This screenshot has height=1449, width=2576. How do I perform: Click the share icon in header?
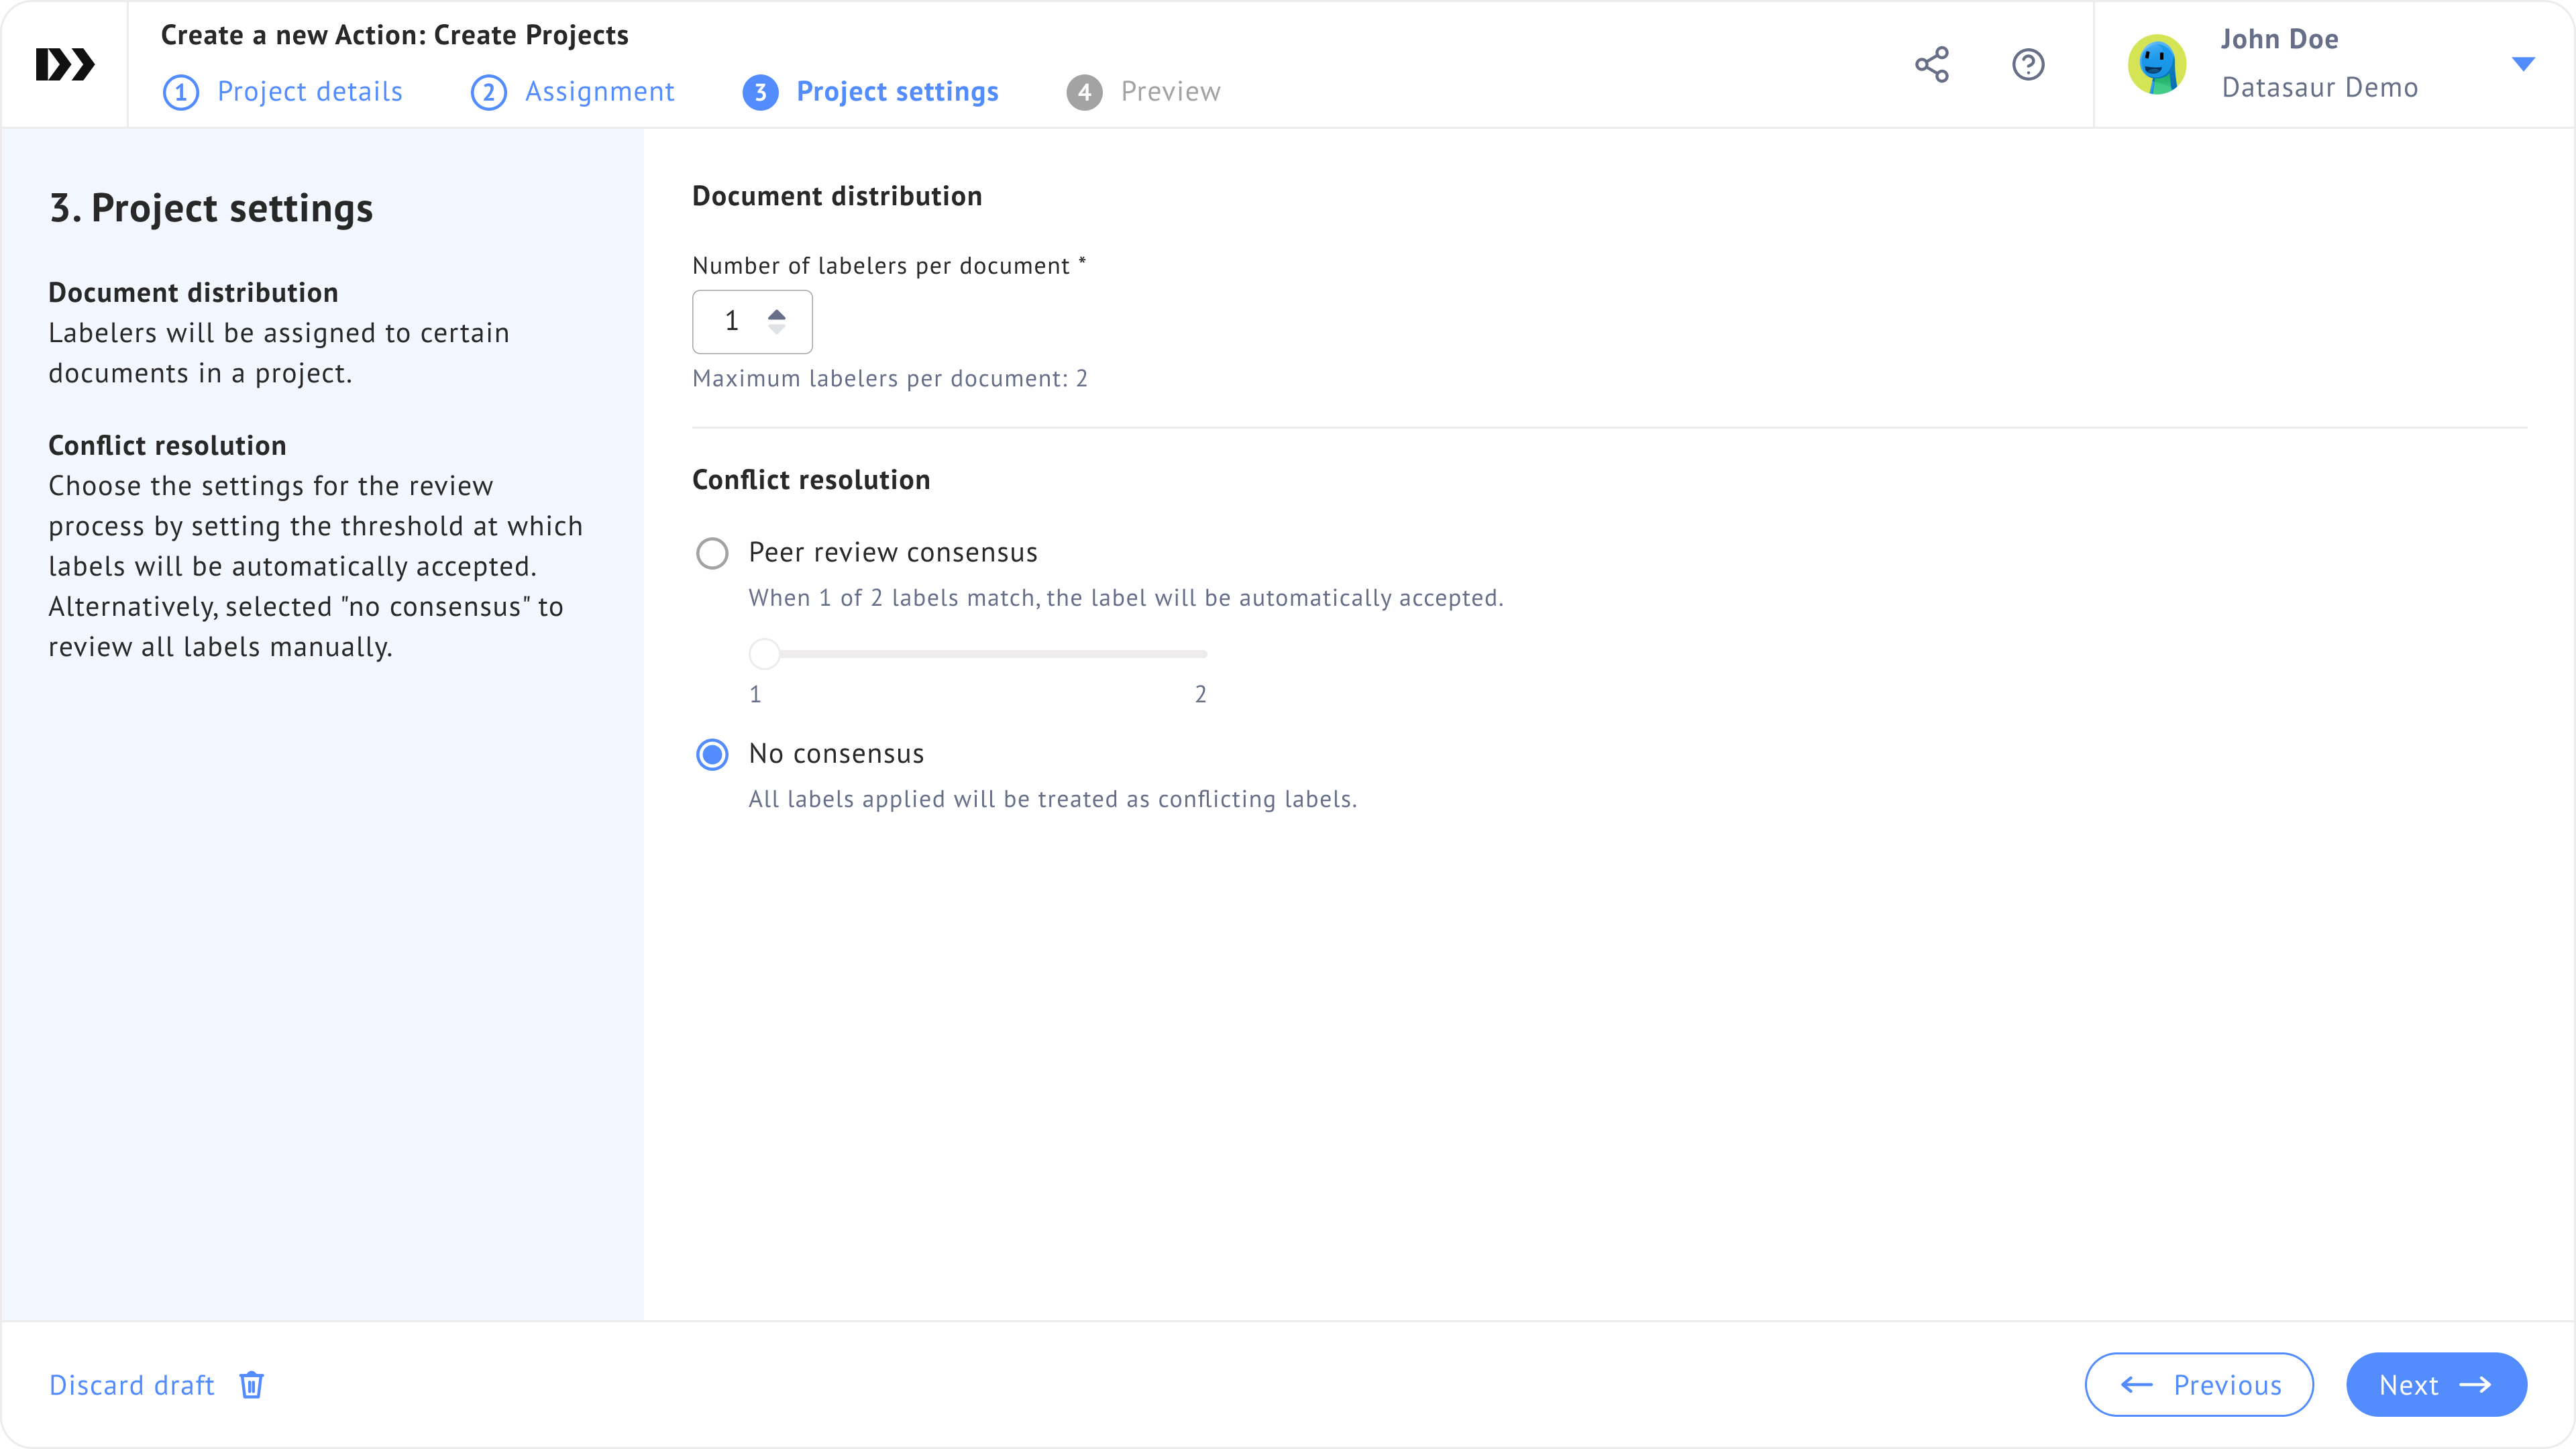click(x=1931, y=64)
